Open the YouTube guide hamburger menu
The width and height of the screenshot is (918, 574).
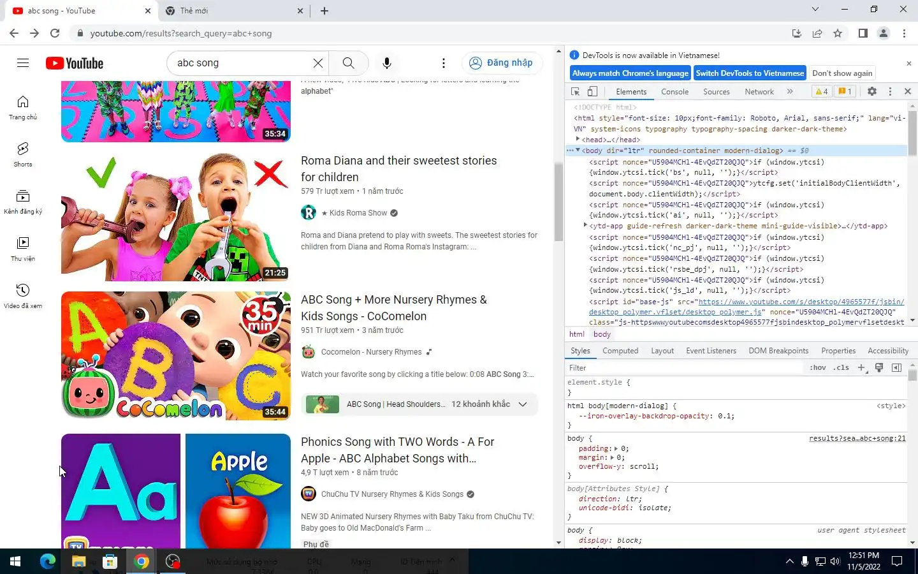click(23, 63)
